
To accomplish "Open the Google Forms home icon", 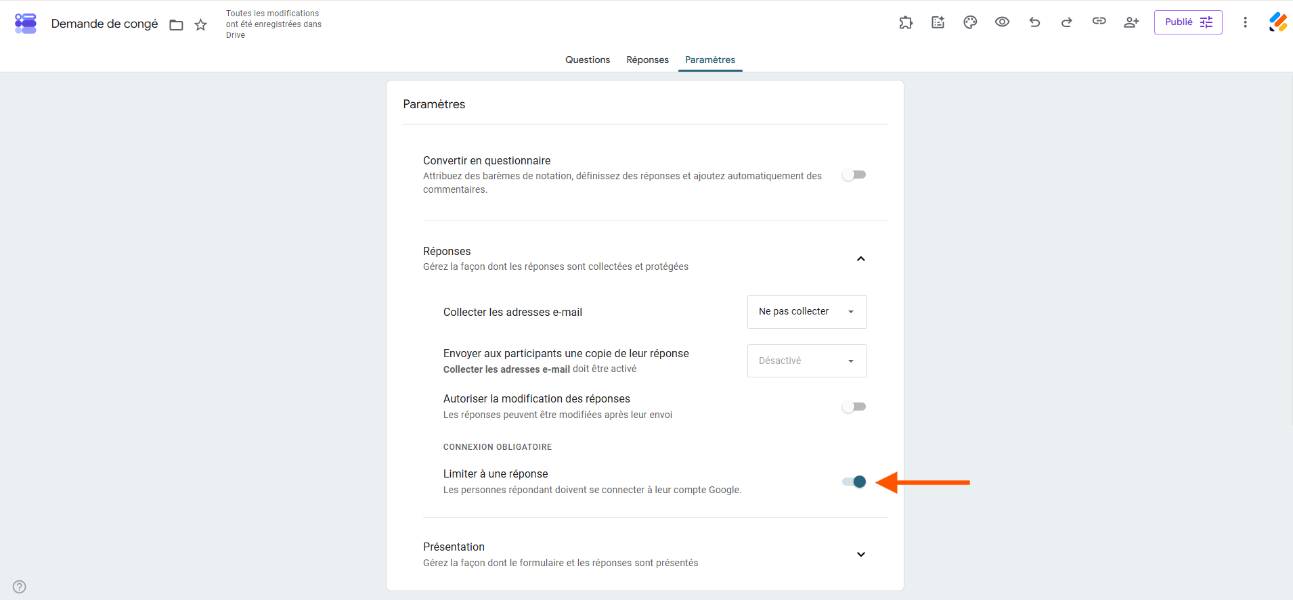I will [x=26, y=24].
